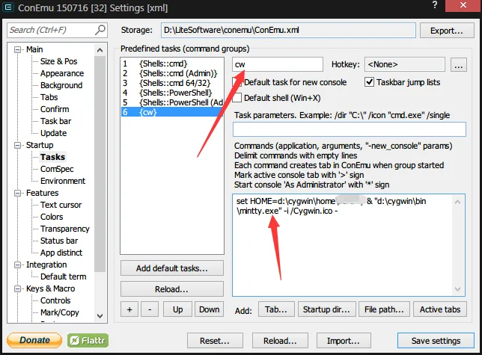The height and width of the screenshot is (355, 482).
Task: Open Colors settings page
Action: 52,217
